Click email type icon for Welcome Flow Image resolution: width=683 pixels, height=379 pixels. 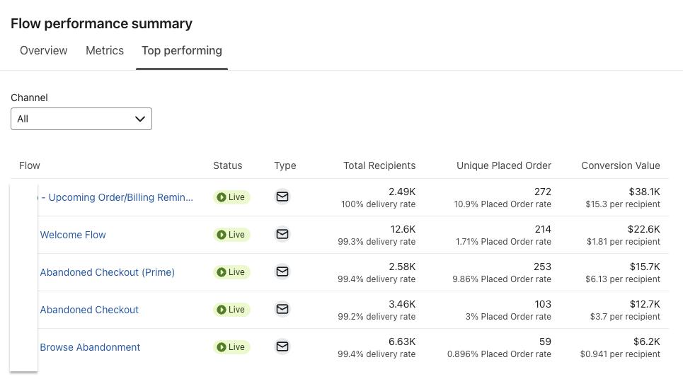click(x=282, y=234)
